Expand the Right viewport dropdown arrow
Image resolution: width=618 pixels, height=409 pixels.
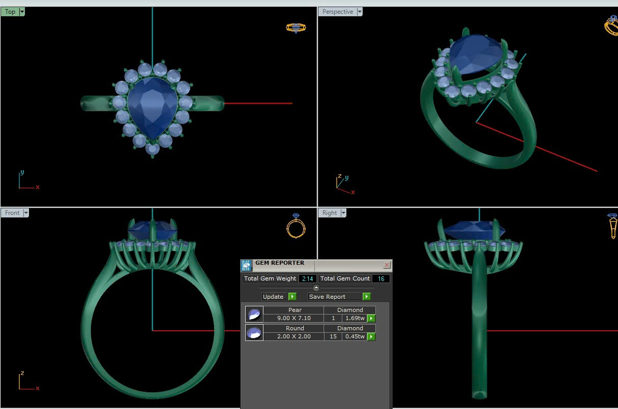(x=343, y=213)
